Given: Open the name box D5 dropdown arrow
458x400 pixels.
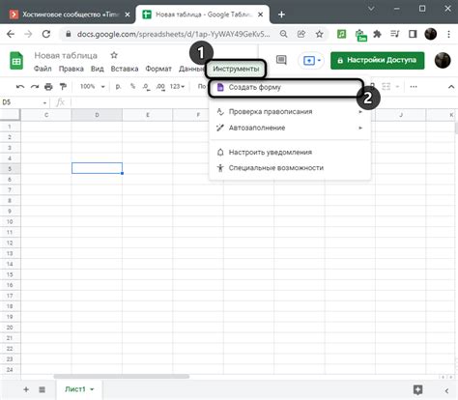Looking at the screenshot, I should (44, 102).
